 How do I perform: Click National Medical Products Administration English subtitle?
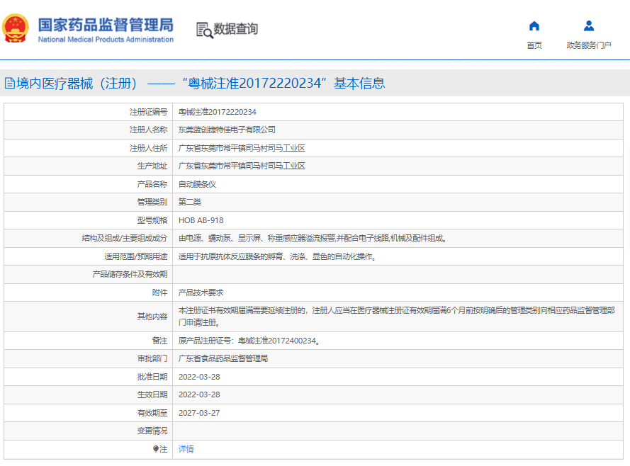[106, 40]
